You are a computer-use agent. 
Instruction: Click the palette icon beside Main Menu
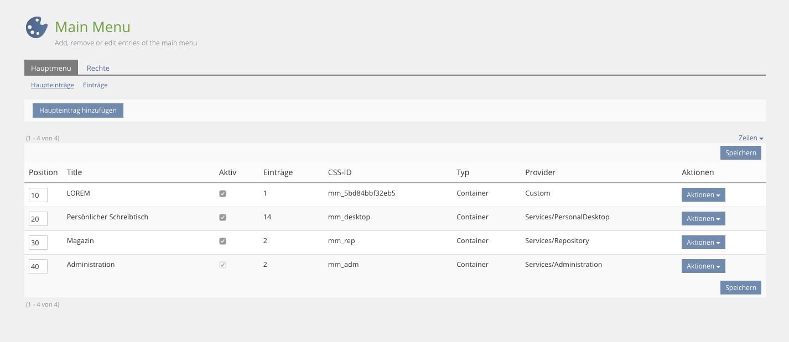(x=37, y=28)
